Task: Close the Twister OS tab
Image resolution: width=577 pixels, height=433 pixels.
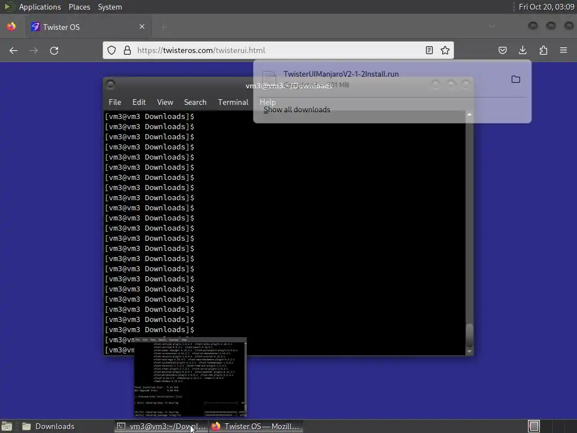Action: (x=142, y=26)
